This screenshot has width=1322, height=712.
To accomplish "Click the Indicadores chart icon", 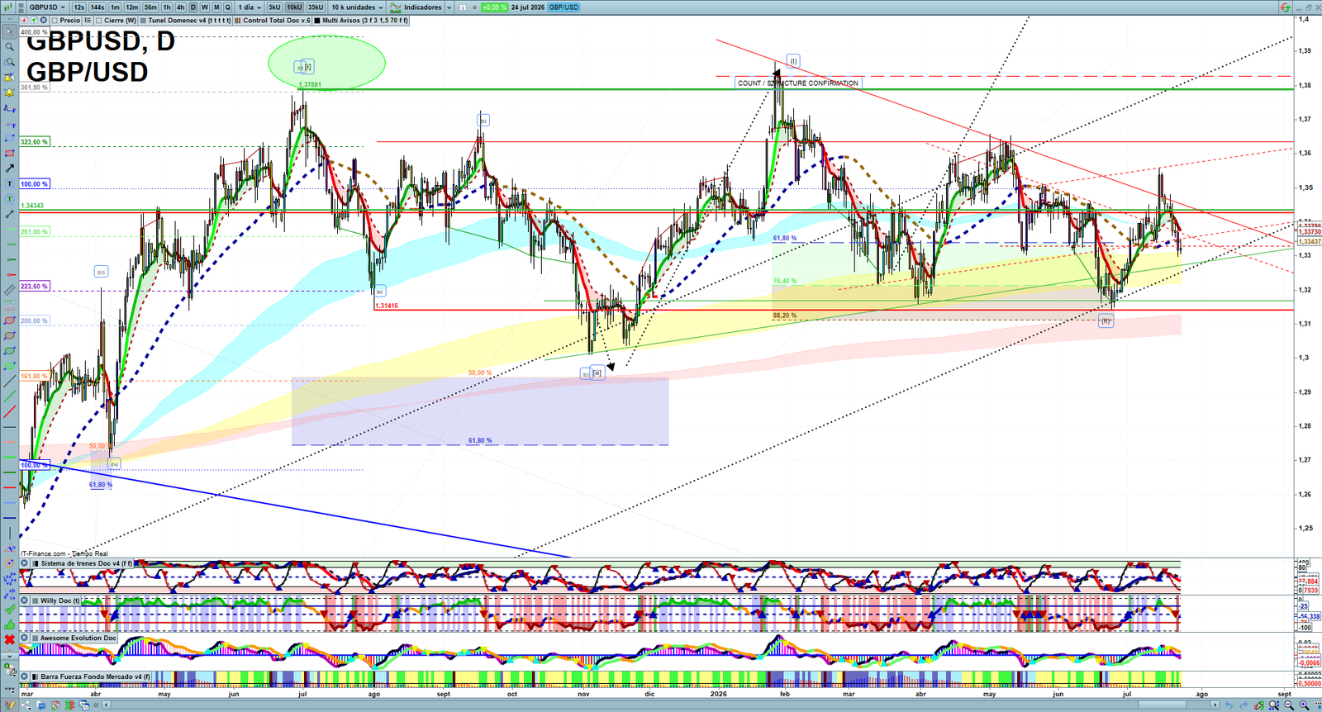I will pos(396,7).
